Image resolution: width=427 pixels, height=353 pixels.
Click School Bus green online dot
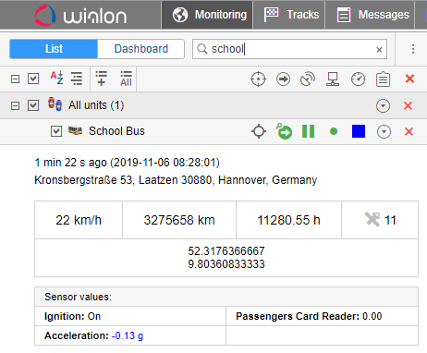[x=334, y=131]
